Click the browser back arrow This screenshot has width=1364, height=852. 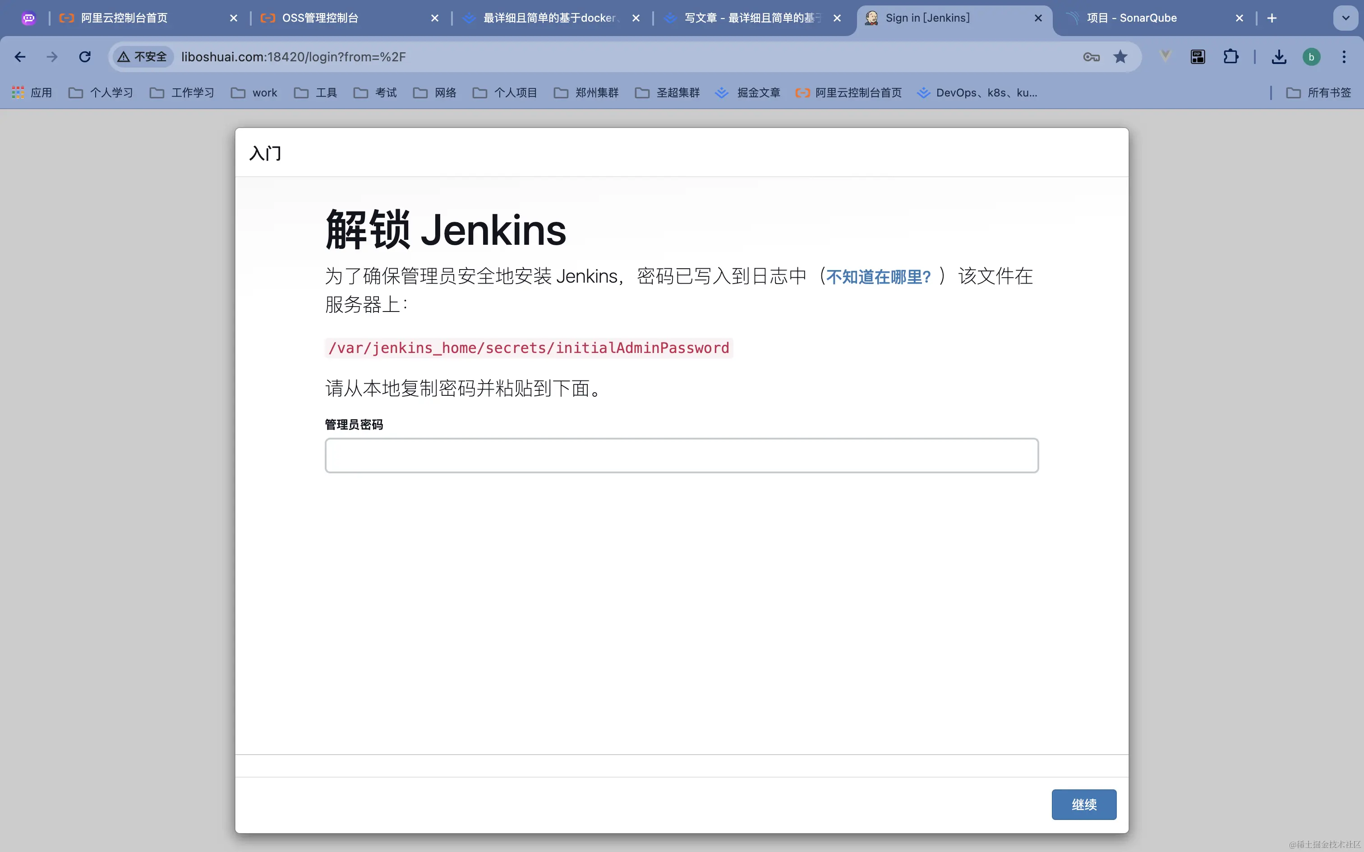coord(20,57)
